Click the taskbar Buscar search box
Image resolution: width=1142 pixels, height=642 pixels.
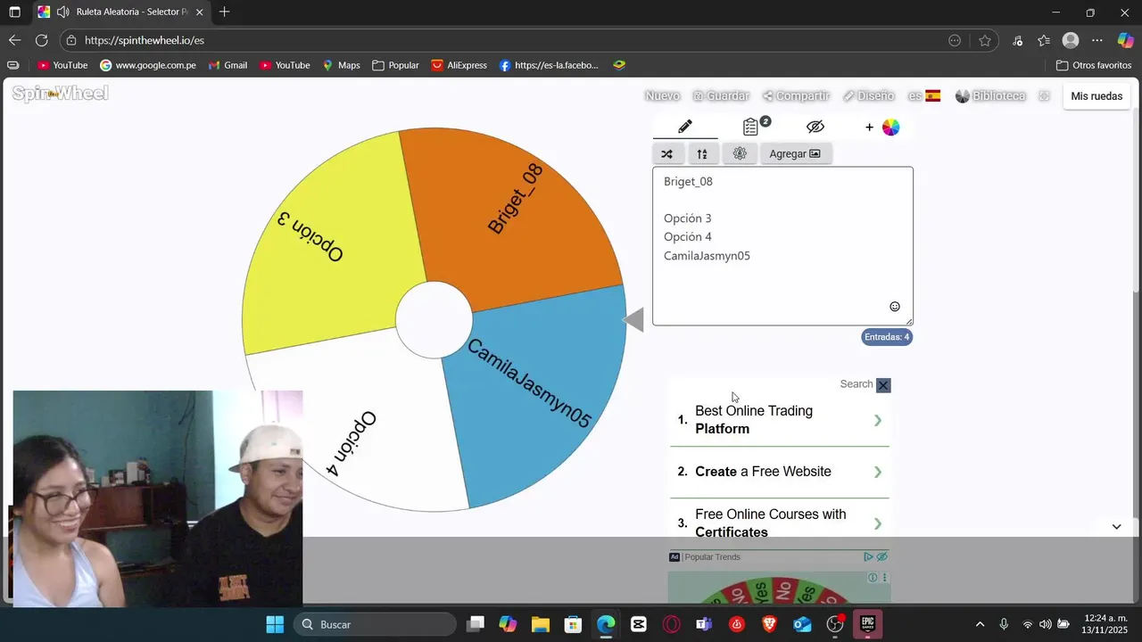pos(374,624)
